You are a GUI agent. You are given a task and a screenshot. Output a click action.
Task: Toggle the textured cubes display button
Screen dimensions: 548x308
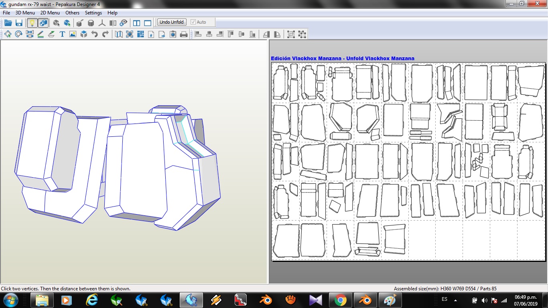(x=43, y=23)
